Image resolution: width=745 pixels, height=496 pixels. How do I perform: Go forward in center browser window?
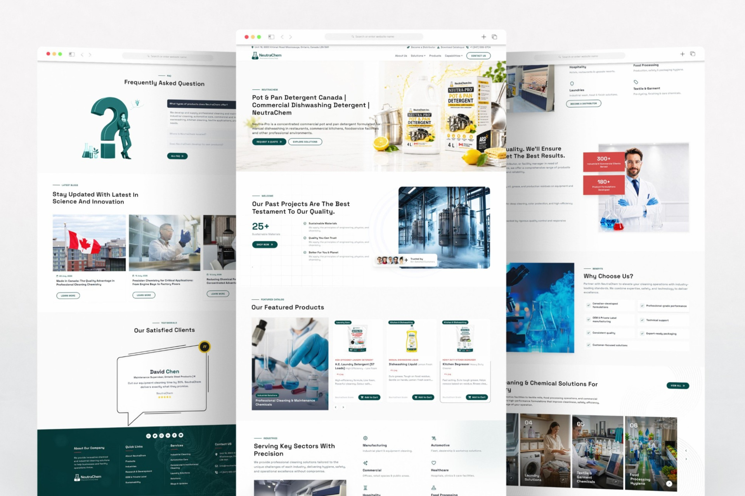[290, 37]
